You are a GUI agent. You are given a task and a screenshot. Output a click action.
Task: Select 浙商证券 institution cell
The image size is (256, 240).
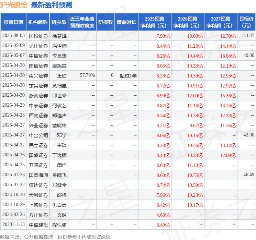pyautogui.click(x=38, y=96)
